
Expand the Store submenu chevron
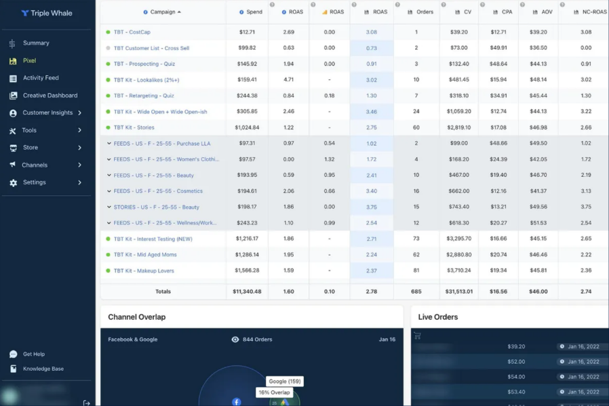coord(79,148)
